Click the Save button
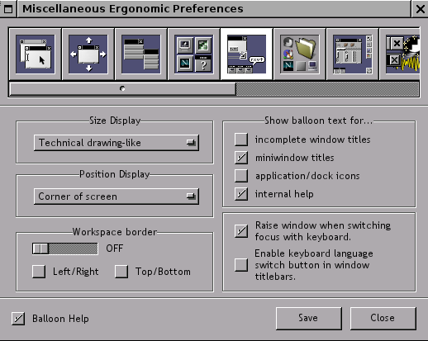 pos(309,318)
